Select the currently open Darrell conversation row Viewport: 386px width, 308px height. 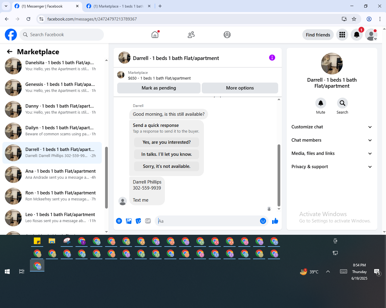52,153
